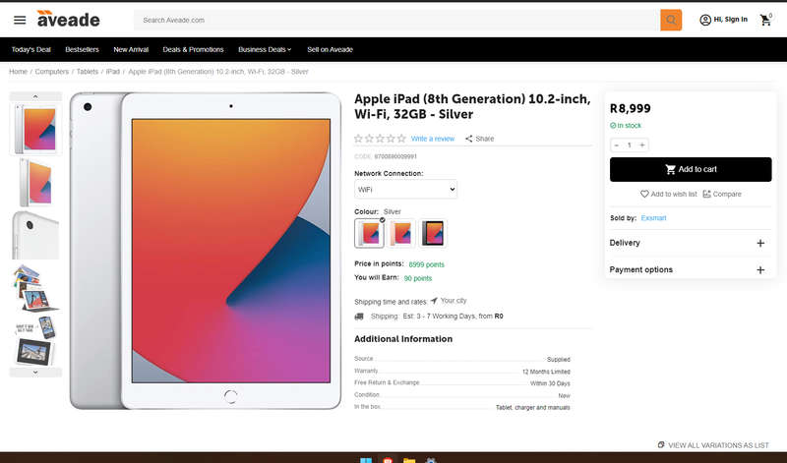The image size is (787, 463).
Task: Open Deals & Promotions menu item
Action: pos(193,49)
